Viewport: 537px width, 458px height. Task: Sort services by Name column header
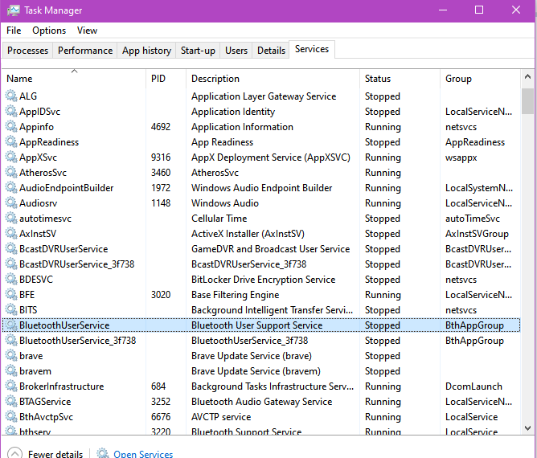[19, 79]
